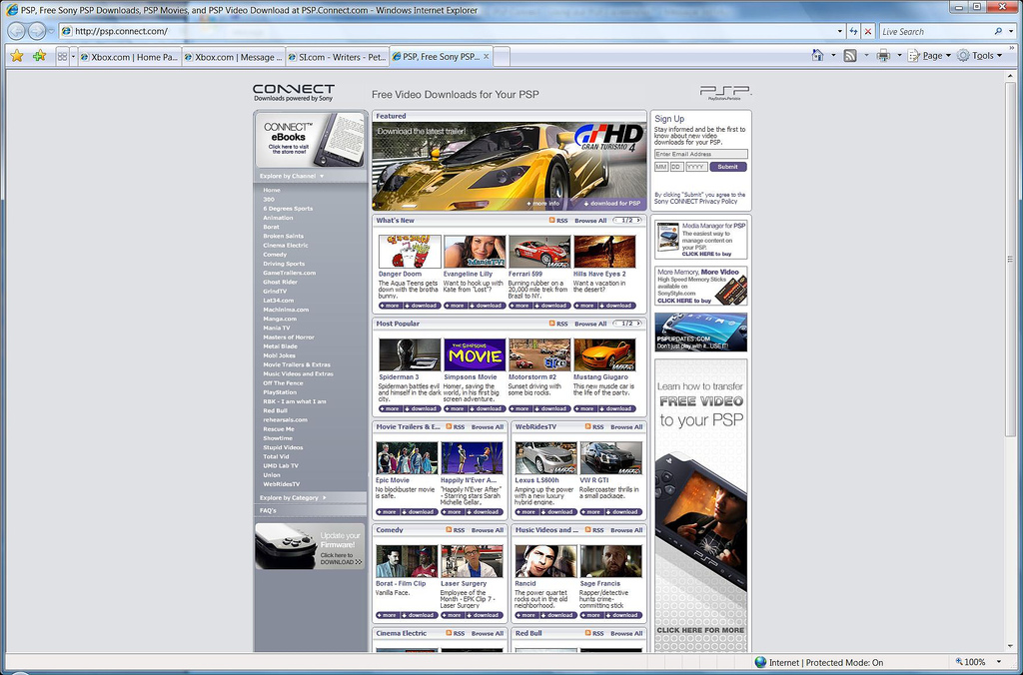Click the RSS feeds toolbar icon
This screenshot has height=675, width=1023.
pos(849,56)
